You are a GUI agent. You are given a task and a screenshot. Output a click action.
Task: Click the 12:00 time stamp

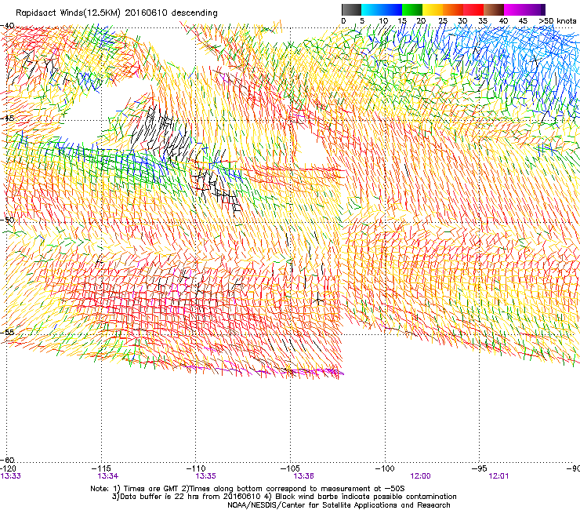point(421,476)
